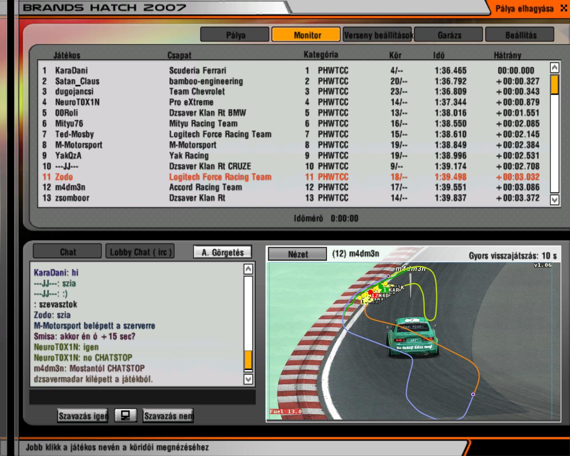Viewport: 570px width, 456px height.
Task: Click the up arrow of the standings scrollbar
Action: [554, 68]
